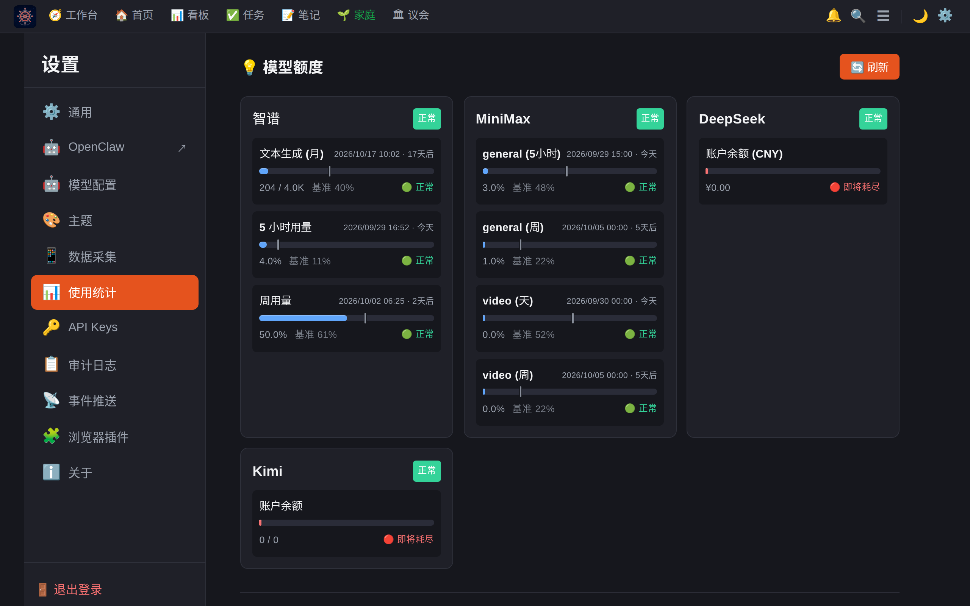
Task: Click Kimi 0 / 0 balance text
Action: [269, 540]
